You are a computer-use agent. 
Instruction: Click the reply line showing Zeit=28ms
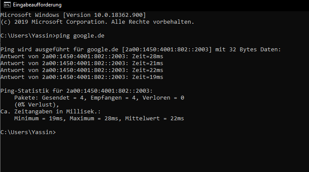point(82,56)
